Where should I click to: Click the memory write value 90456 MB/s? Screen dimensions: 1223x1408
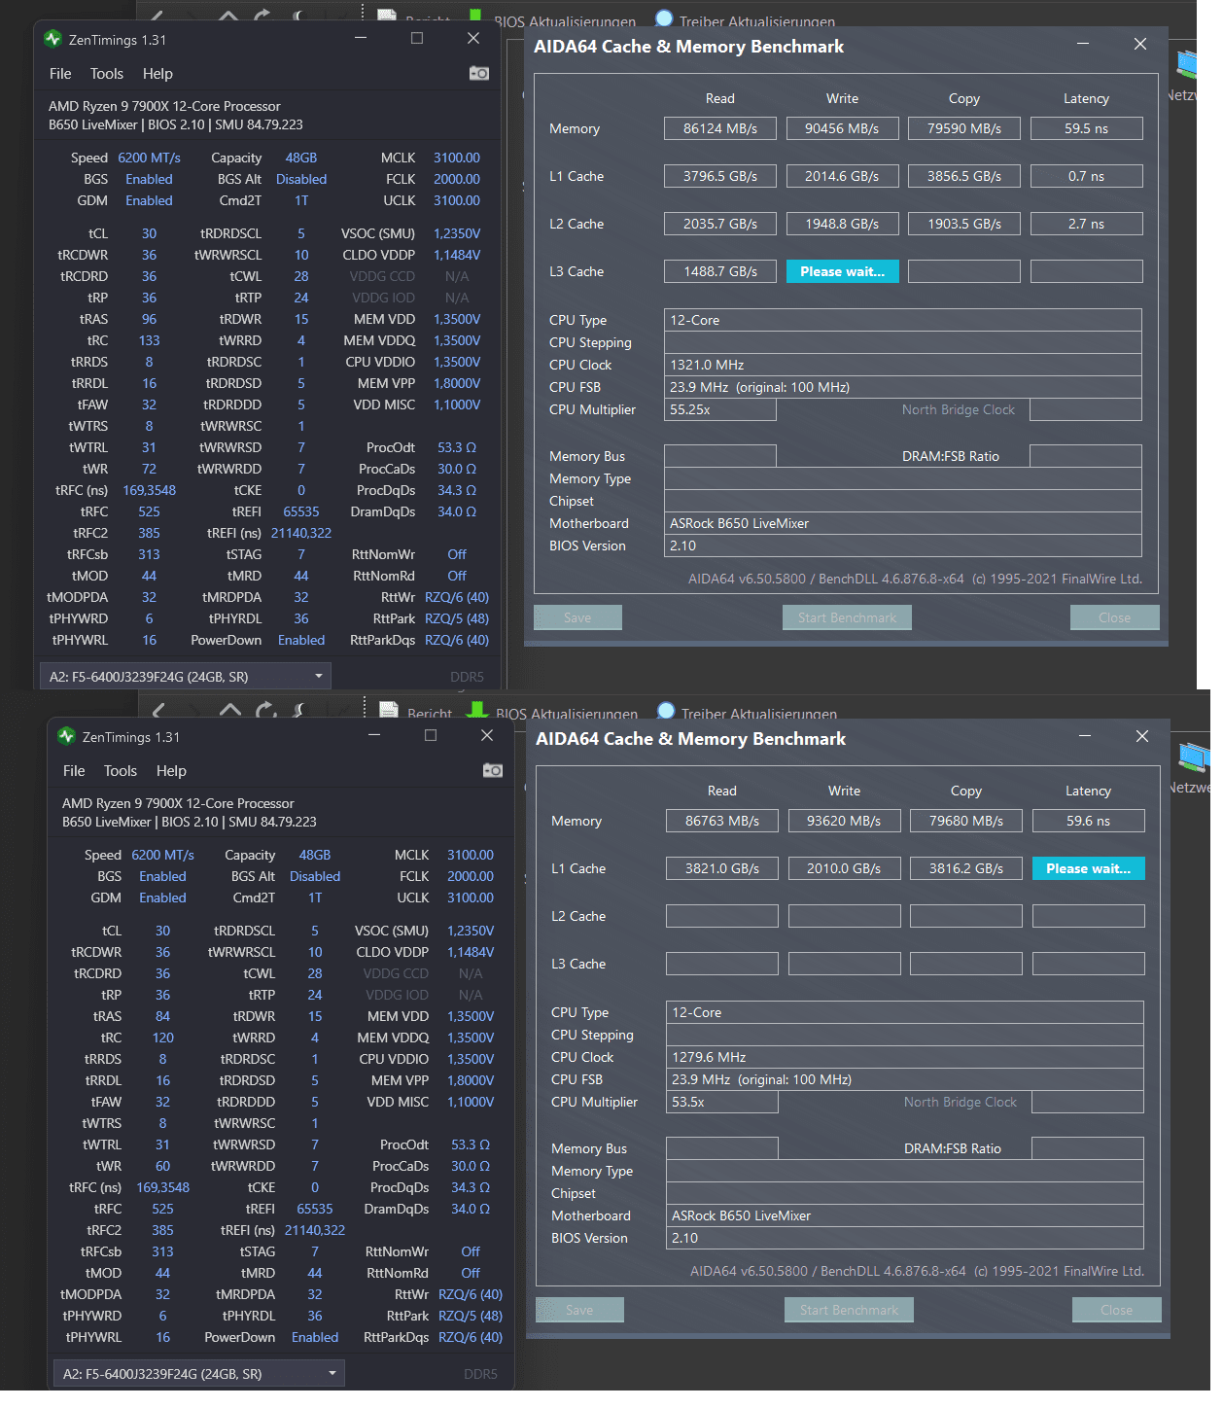pyautogui.click(x=842, y=128)
